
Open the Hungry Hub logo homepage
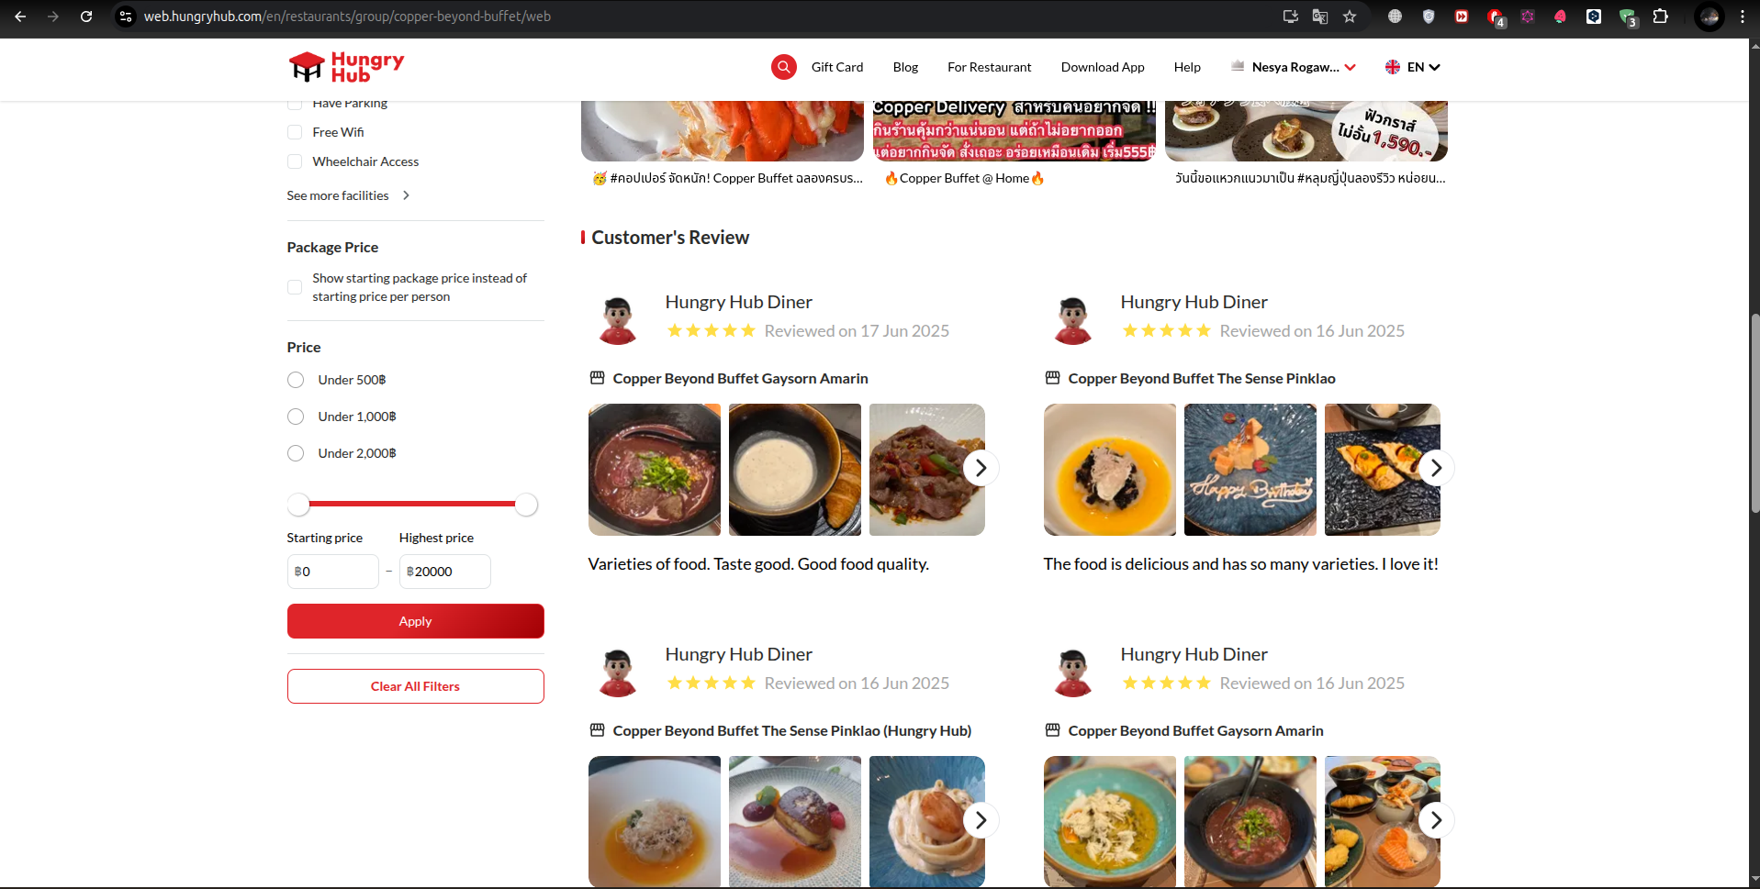point(346,67)
